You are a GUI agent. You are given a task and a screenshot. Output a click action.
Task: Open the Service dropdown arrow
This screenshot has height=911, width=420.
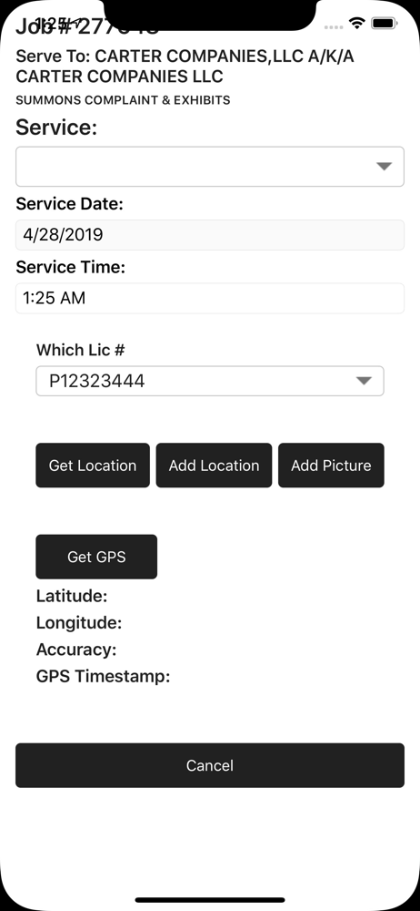coord(384,166)
